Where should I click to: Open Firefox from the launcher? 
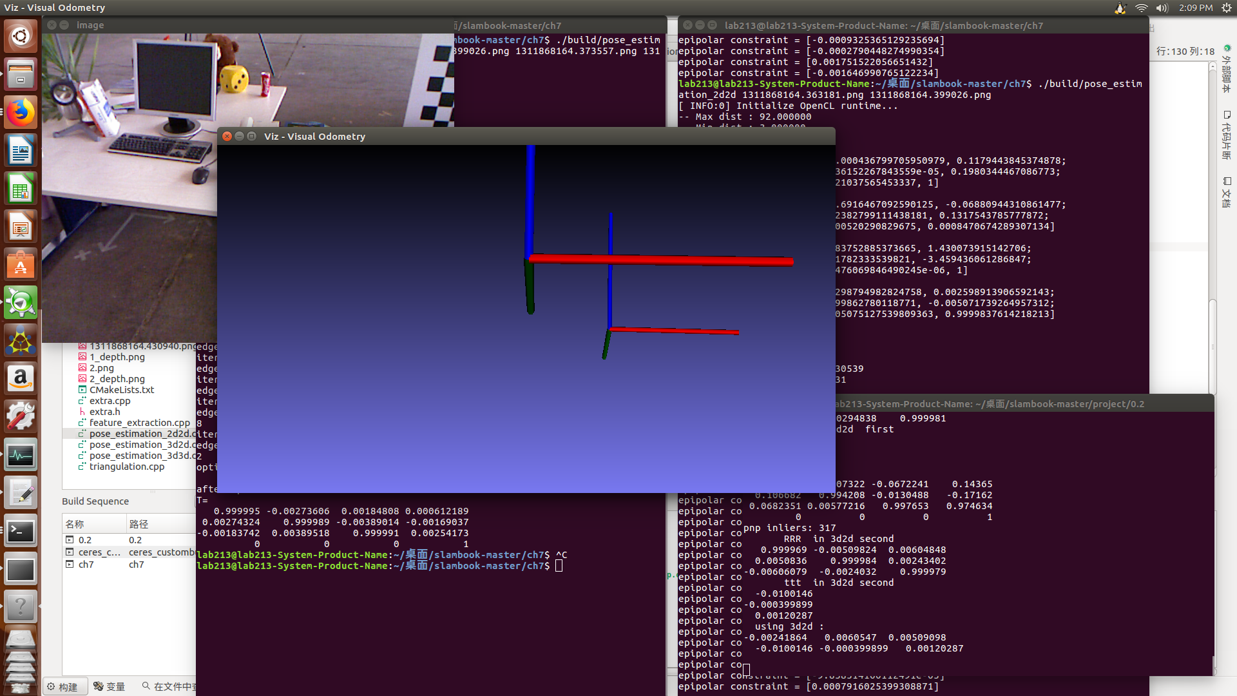pos(21,112)
